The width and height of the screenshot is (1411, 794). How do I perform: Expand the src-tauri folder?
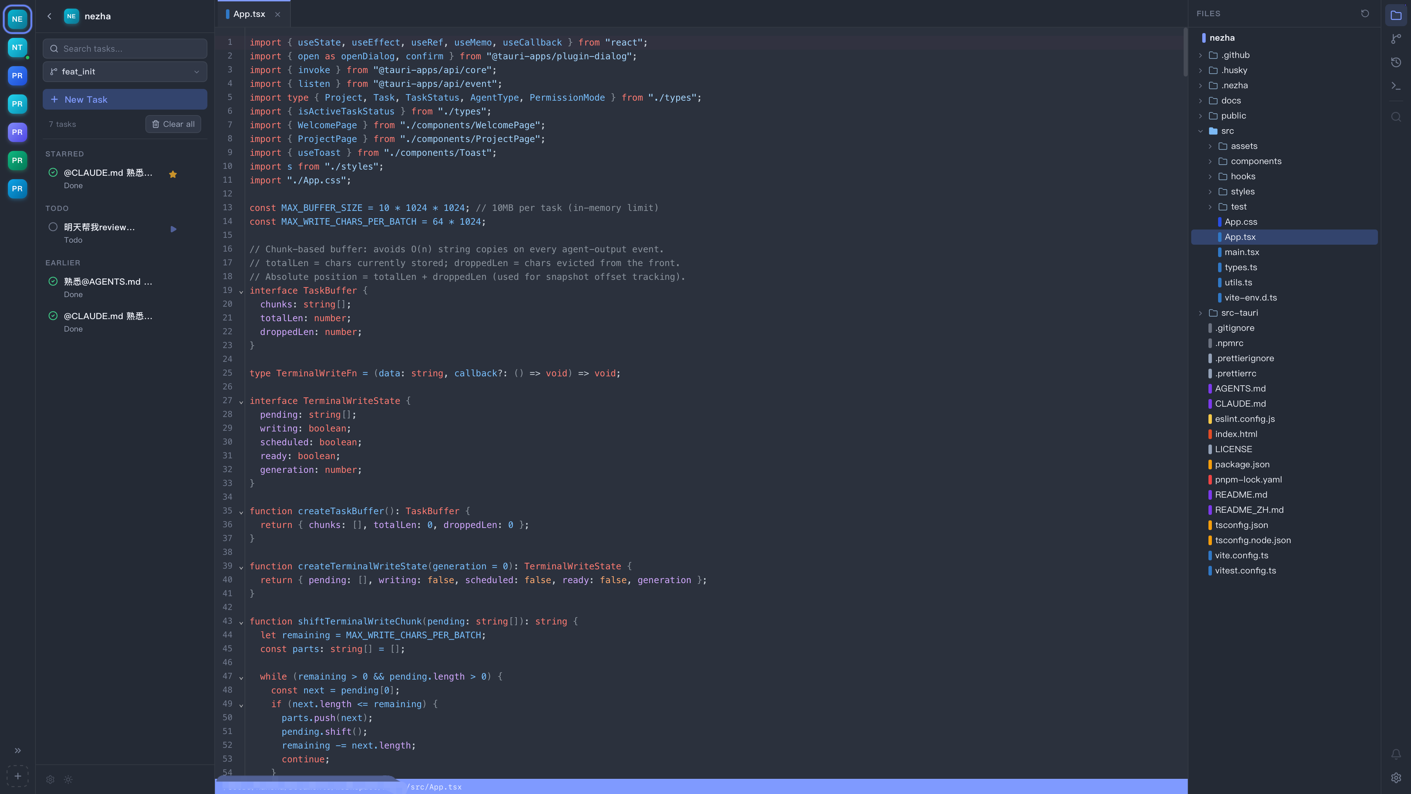(x=1201, y=313)
